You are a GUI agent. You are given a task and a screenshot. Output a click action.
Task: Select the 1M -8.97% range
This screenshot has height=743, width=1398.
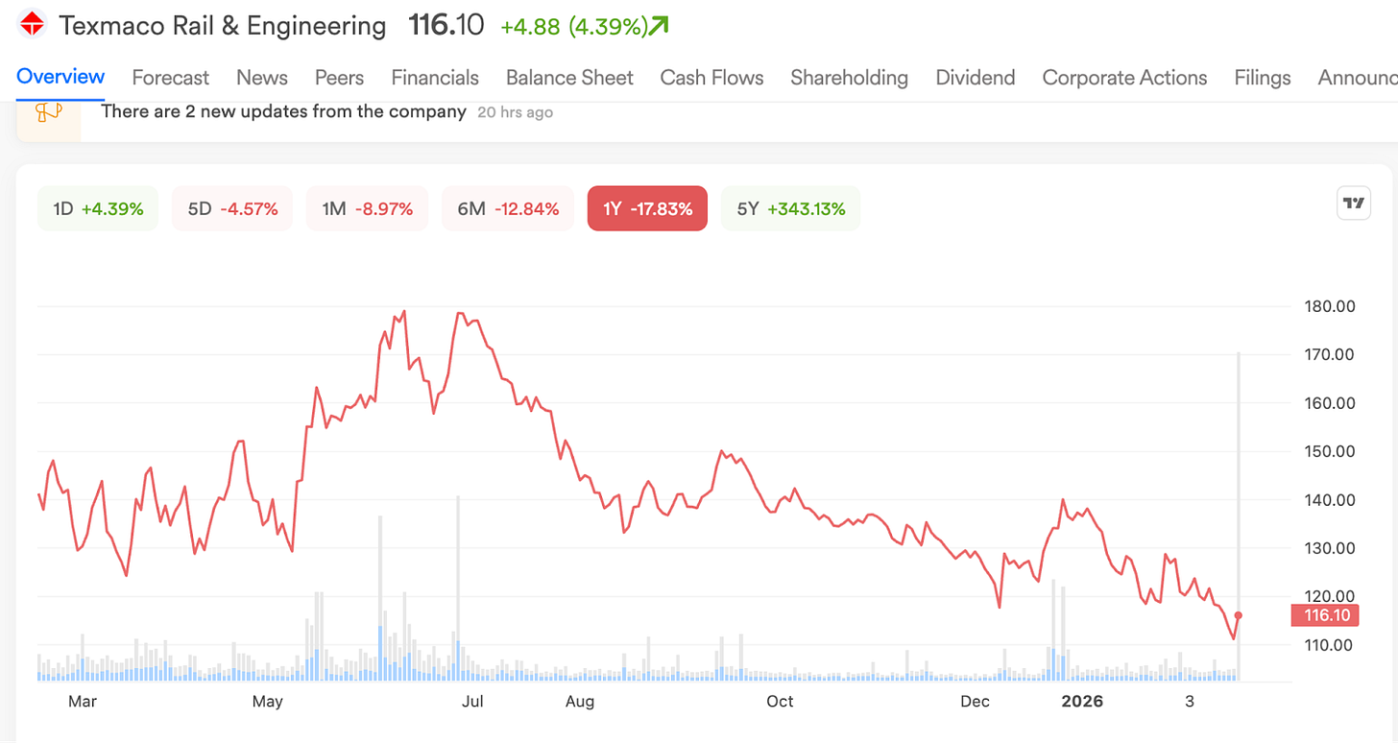pyautogui.click(x=368, y=208)
